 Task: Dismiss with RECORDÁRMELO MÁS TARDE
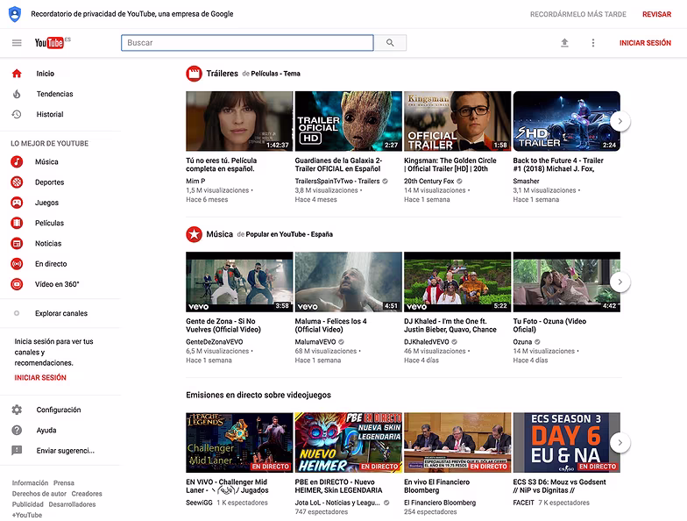pos(578,14)
